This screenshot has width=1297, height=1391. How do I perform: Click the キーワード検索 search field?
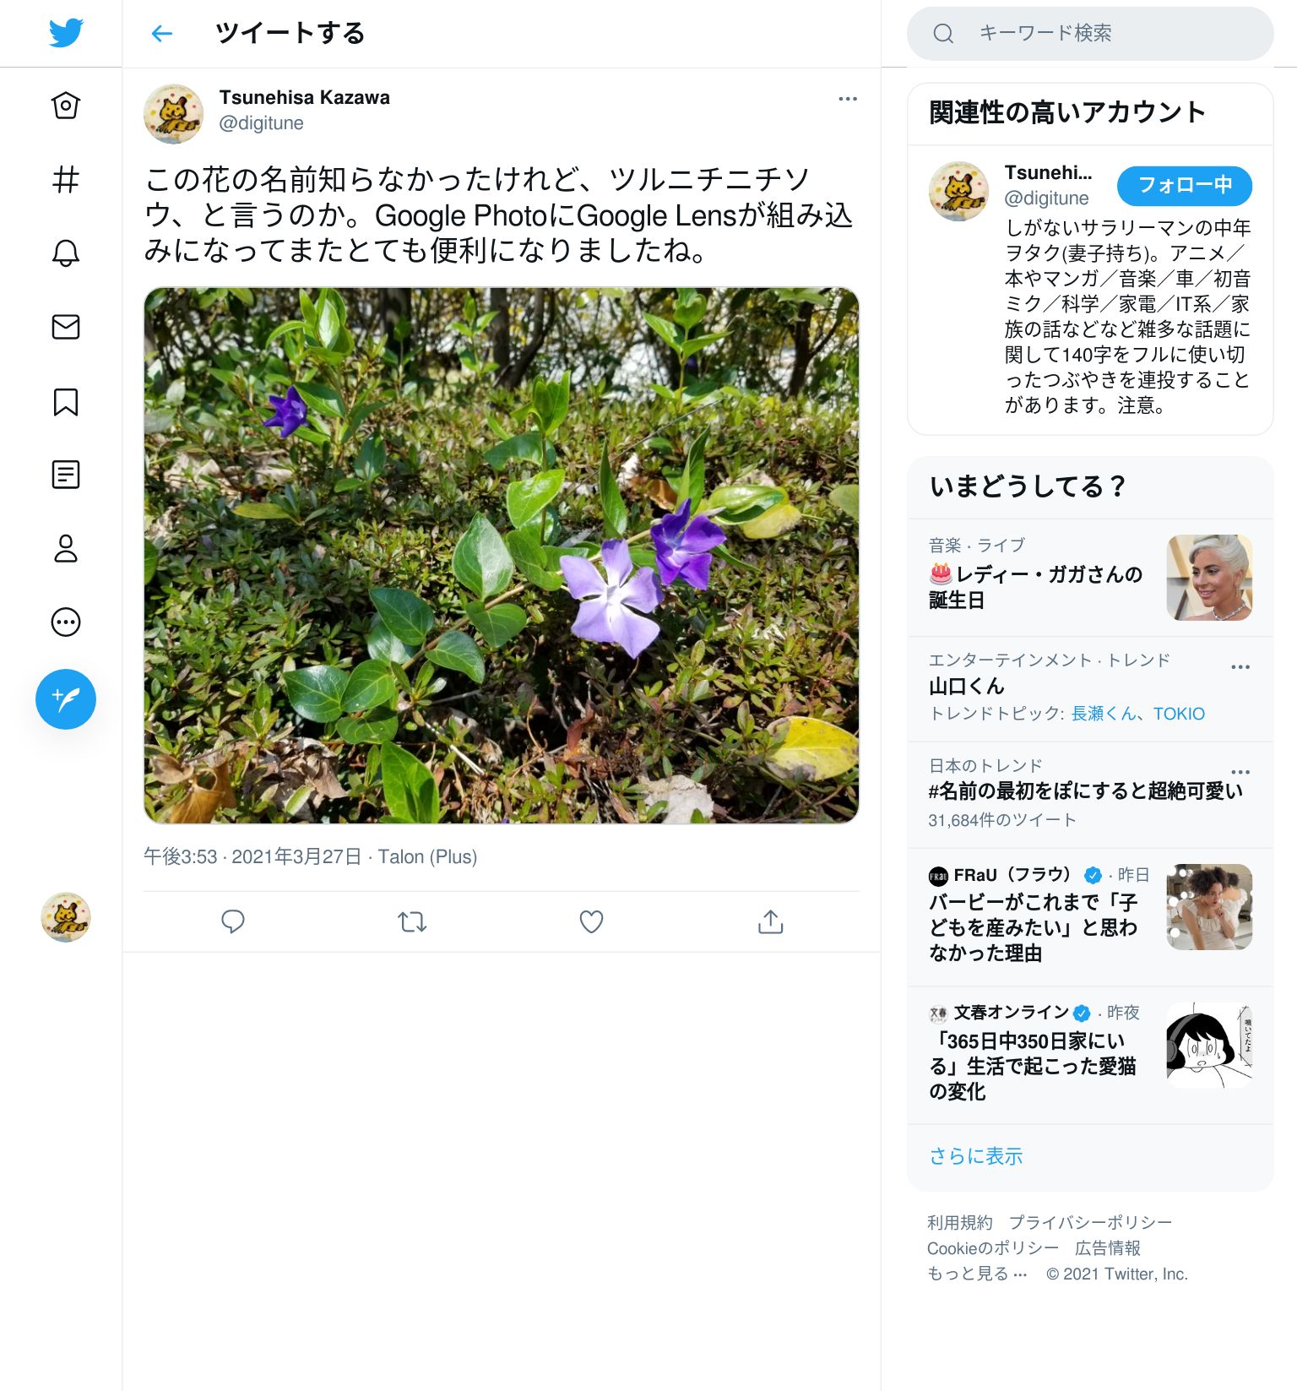[1090, 34]
